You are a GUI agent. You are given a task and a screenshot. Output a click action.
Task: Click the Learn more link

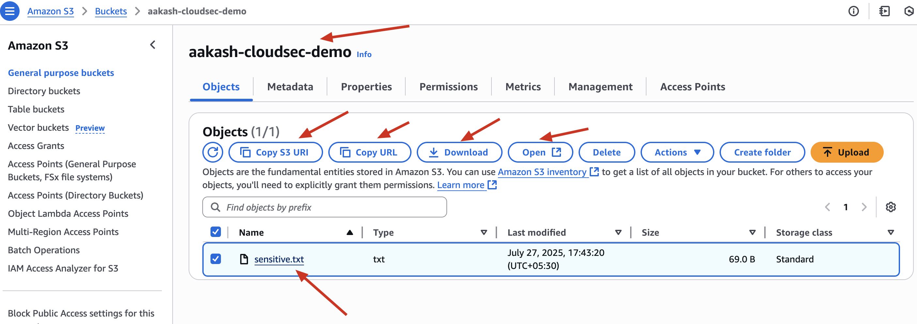tap(466, 185)
